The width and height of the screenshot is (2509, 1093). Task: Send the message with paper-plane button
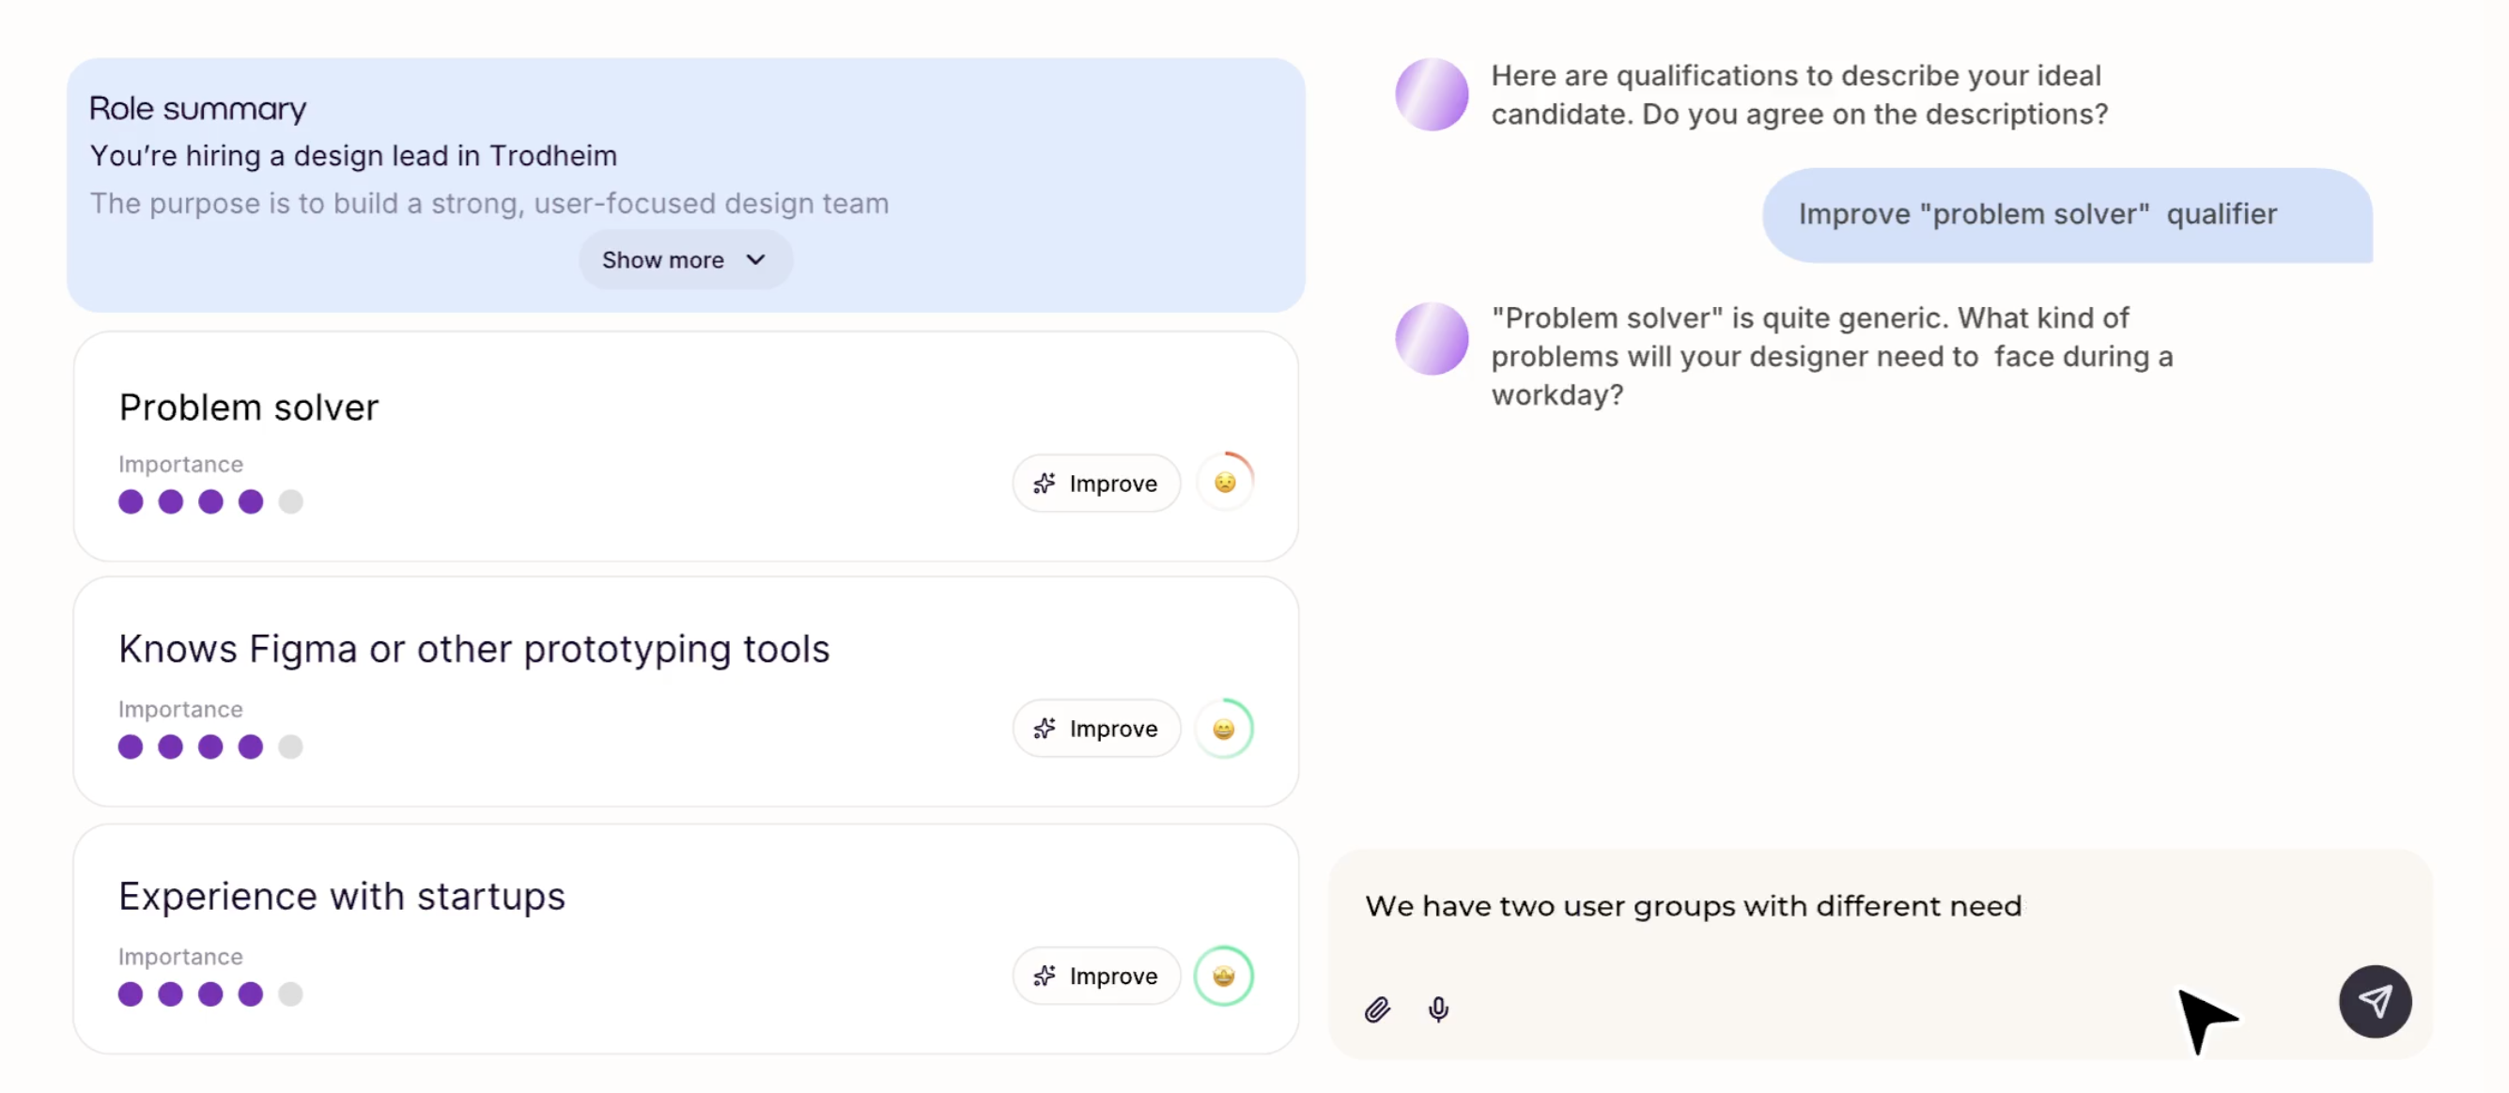click(2374, 1001)
